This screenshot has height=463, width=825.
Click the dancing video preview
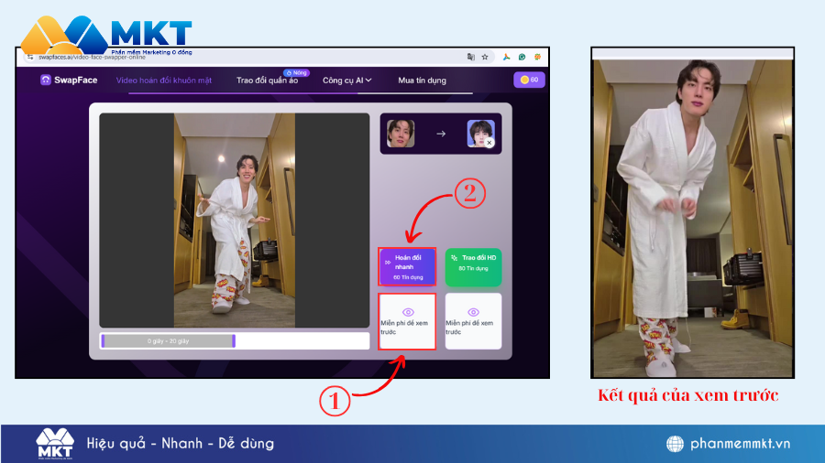coord(235,220)
